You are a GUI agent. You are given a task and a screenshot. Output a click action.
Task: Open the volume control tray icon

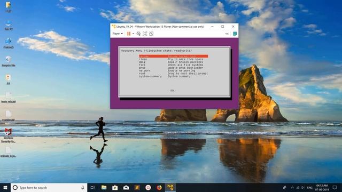click(303, 187)
